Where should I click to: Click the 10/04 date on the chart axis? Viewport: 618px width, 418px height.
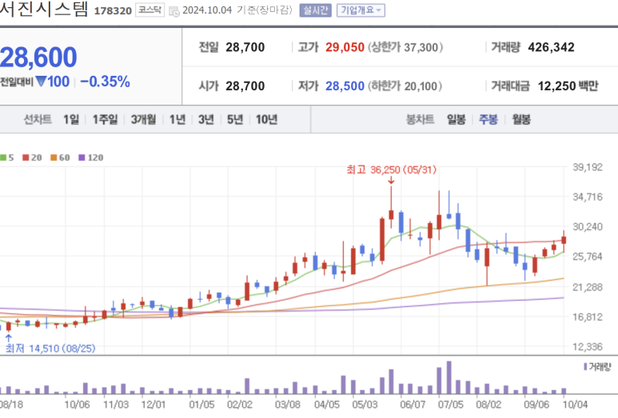pyautogui.click(x=575, y=404)
